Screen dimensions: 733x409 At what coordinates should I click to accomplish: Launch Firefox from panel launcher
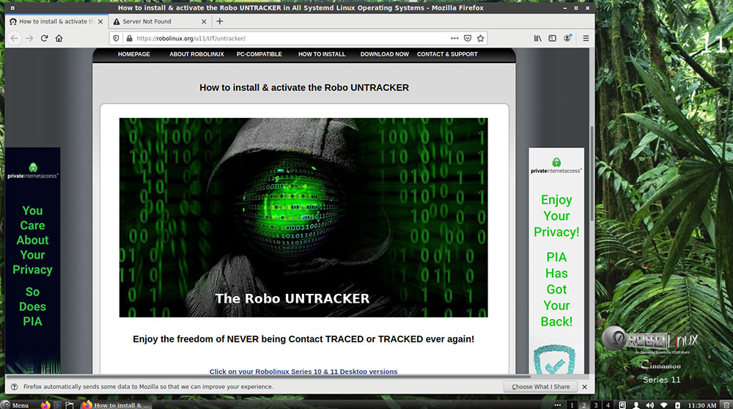click(x=45, y=405)
